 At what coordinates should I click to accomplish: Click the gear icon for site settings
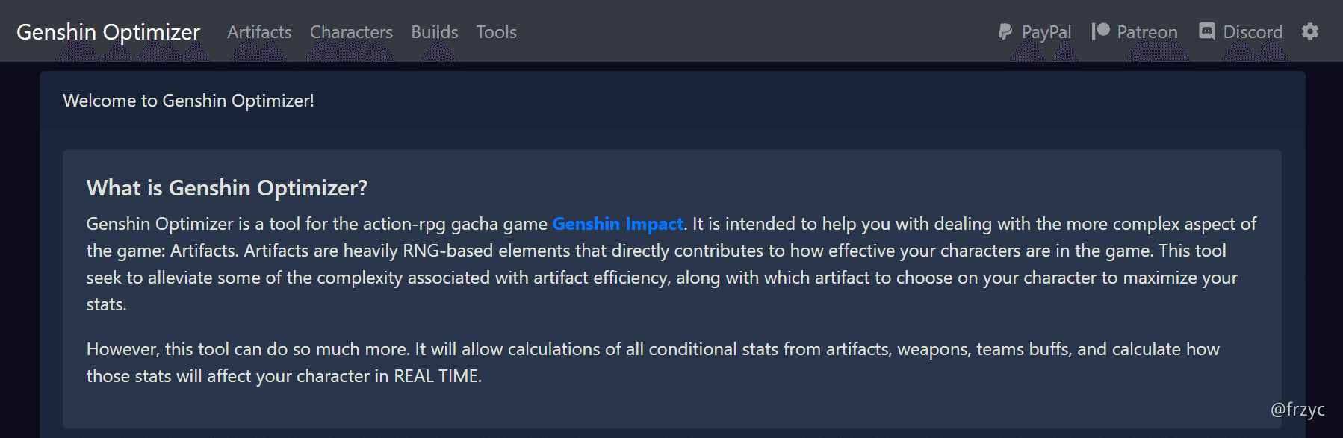click(1309, 31)
